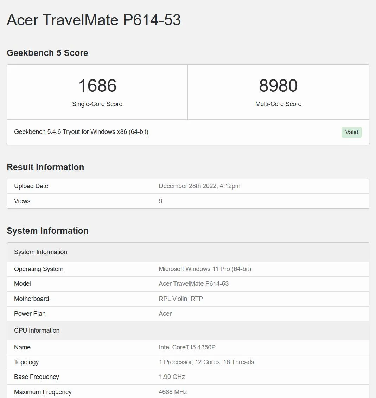Click the 8980 multi-core score number
This screenshot has width=376, height=398.
(278, 85)
